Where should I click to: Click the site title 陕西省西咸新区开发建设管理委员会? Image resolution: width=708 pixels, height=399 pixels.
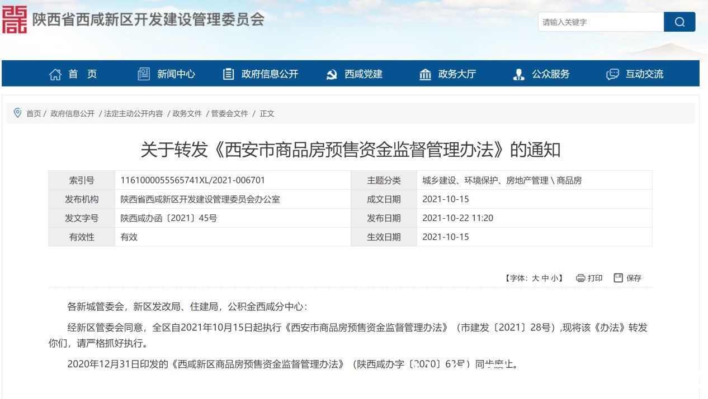[x=148, y=20]
